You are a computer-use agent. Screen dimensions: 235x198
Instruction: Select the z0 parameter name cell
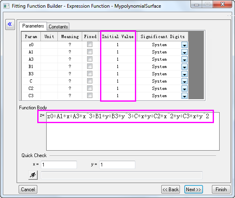(31, 45)
